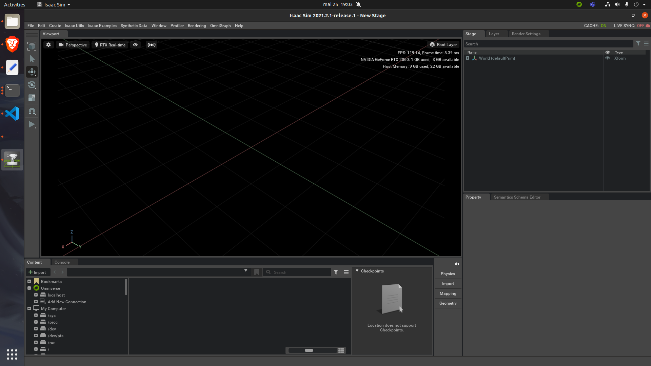Open the Isaac Examples menu
651x366 pixels.
click(102, 26)
